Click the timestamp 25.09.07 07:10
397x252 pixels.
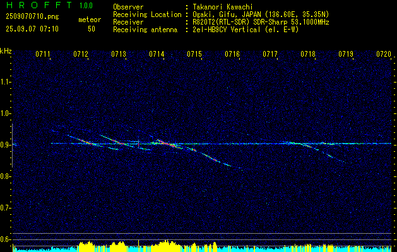tap(32, 29)
